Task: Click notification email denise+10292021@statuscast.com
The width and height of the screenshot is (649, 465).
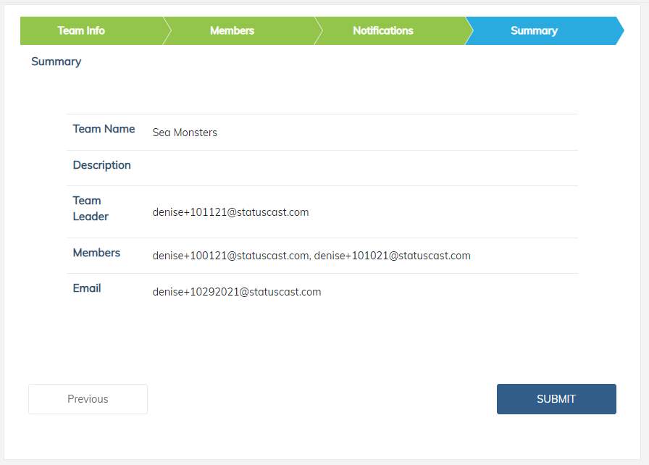Action: 237,292
